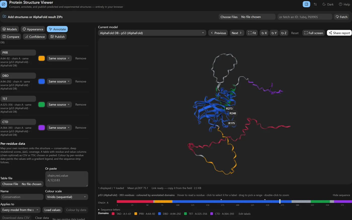The height and width of the screenshot is (220, 352).
Task: Fit structure to the view
Action: coord(252,33)
